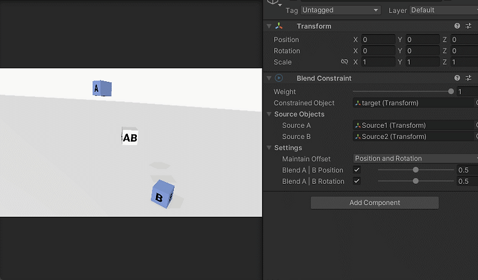Open the Tag dropdown showing Untagged
Image resolution: width=478 pixels, height=280 pixels.
pyautogui.click(x=341, y=10)
